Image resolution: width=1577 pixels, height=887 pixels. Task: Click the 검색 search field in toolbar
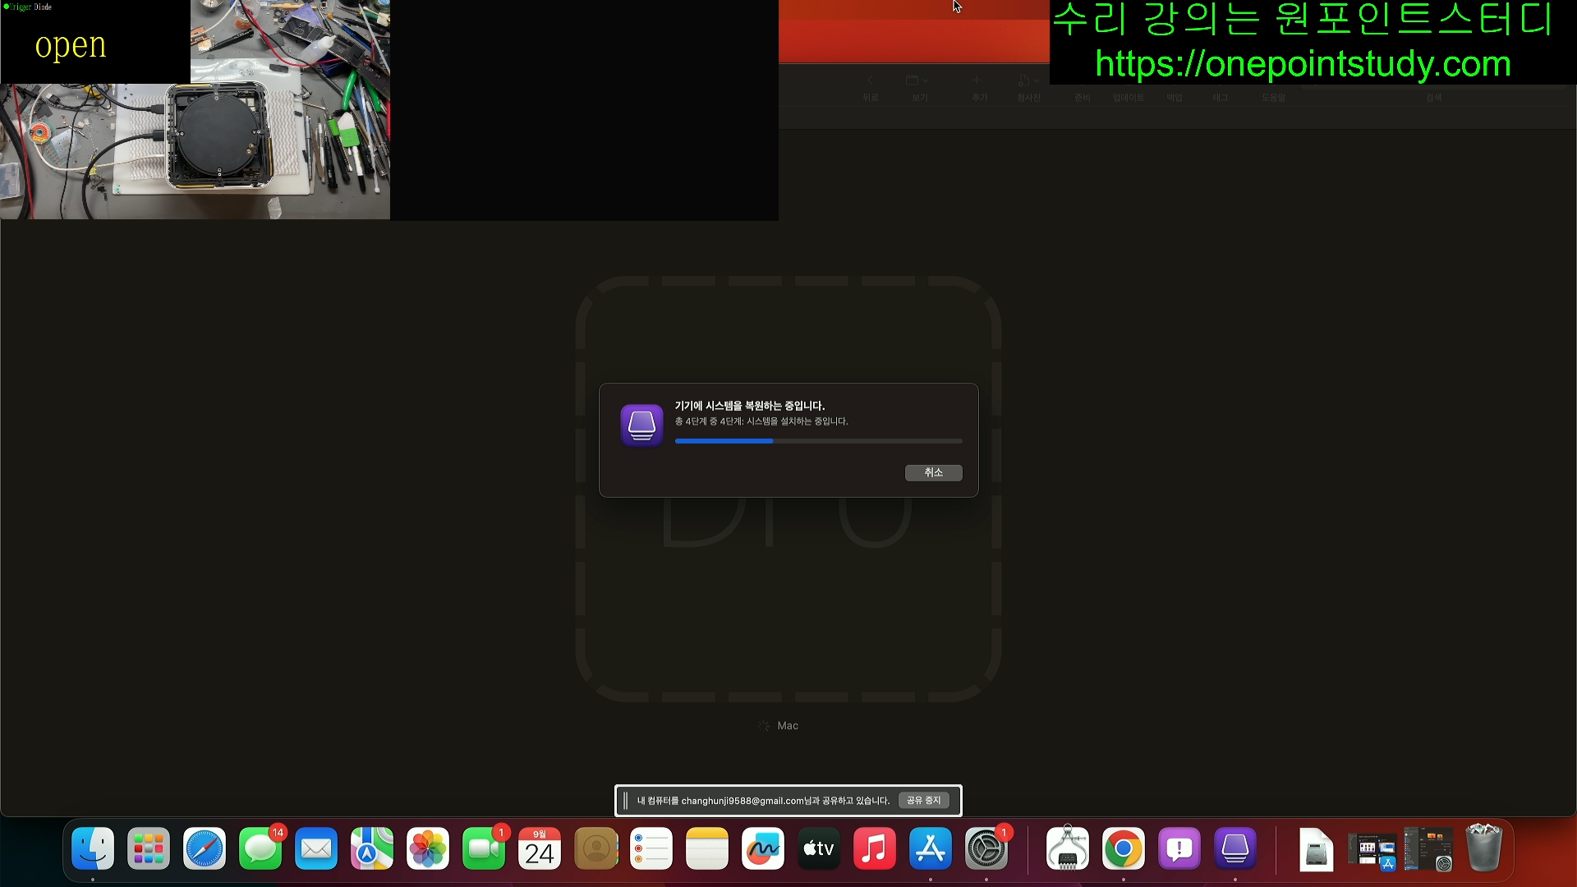click(1433, 97)
